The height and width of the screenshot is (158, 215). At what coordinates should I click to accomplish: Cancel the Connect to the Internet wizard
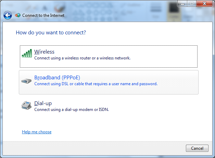coord(197,148)
